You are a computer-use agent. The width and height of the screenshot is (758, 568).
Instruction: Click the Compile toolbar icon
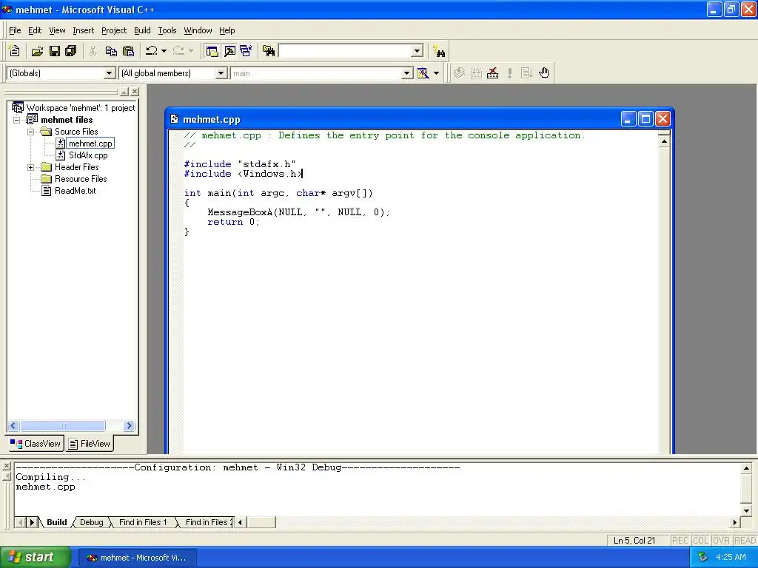pos(459,73)
